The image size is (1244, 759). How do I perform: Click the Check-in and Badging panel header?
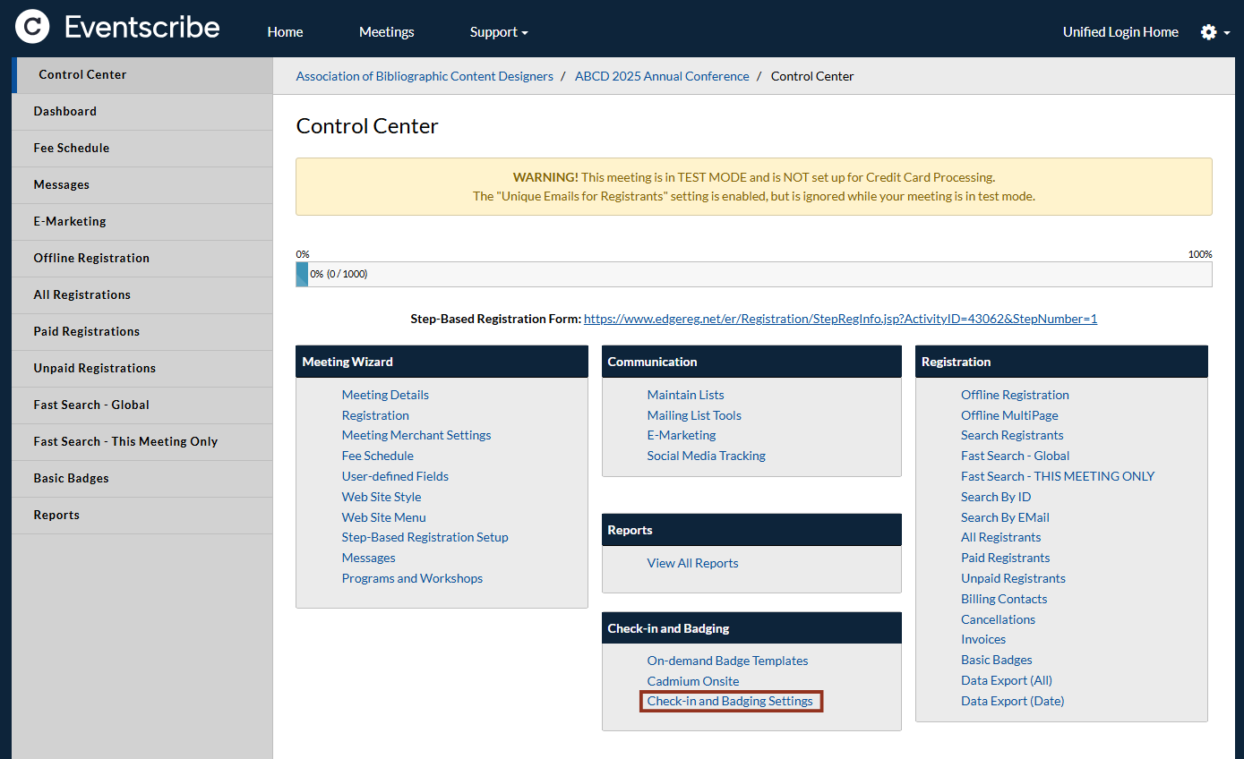pos(751,628)
